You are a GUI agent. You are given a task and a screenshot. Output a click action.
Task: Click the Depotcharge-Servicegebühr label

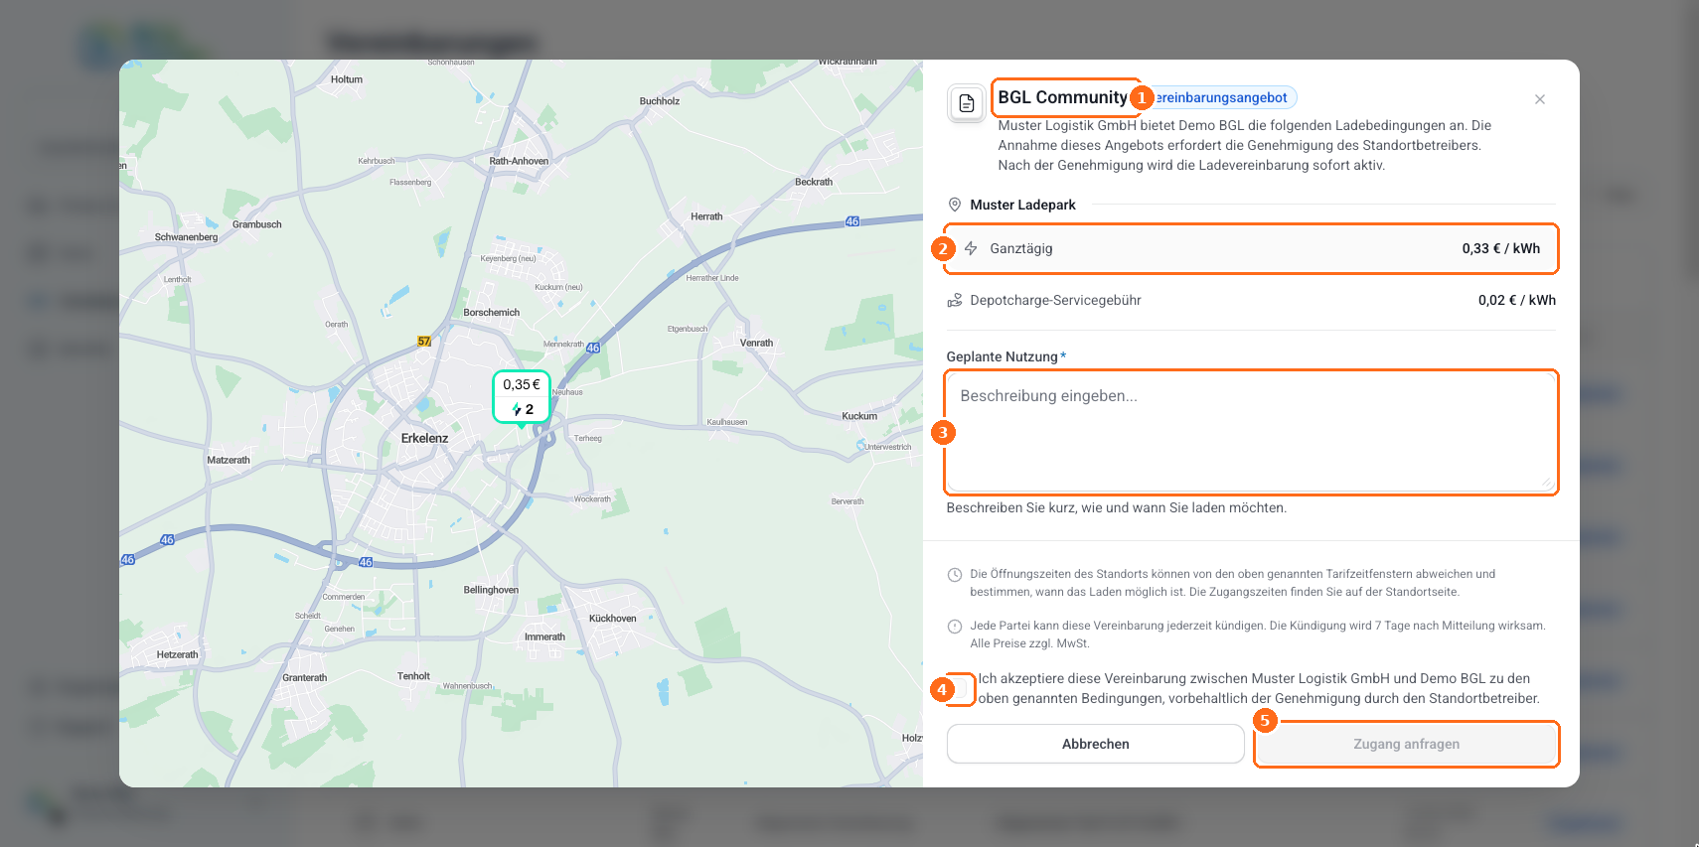click(x=1056, y=300)
